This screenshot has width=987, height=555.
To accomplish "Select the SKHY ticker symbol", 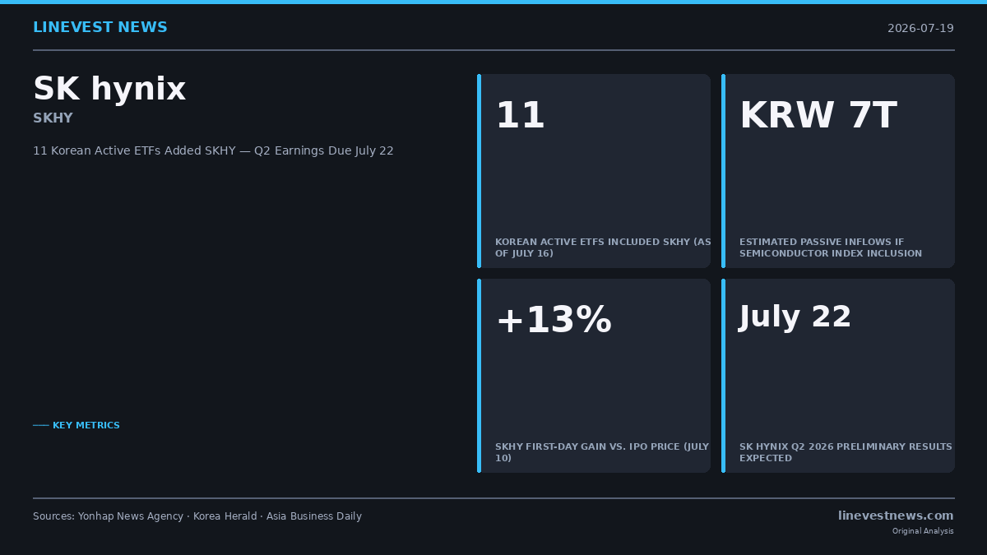I will click(x=53, y=118).
